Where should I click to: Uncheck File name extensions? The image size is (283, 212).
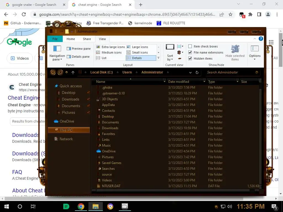pos(206,52)
